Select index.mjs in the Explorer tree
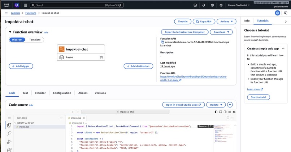This screenshot has height=152, width=291. [x=39, y=127]
